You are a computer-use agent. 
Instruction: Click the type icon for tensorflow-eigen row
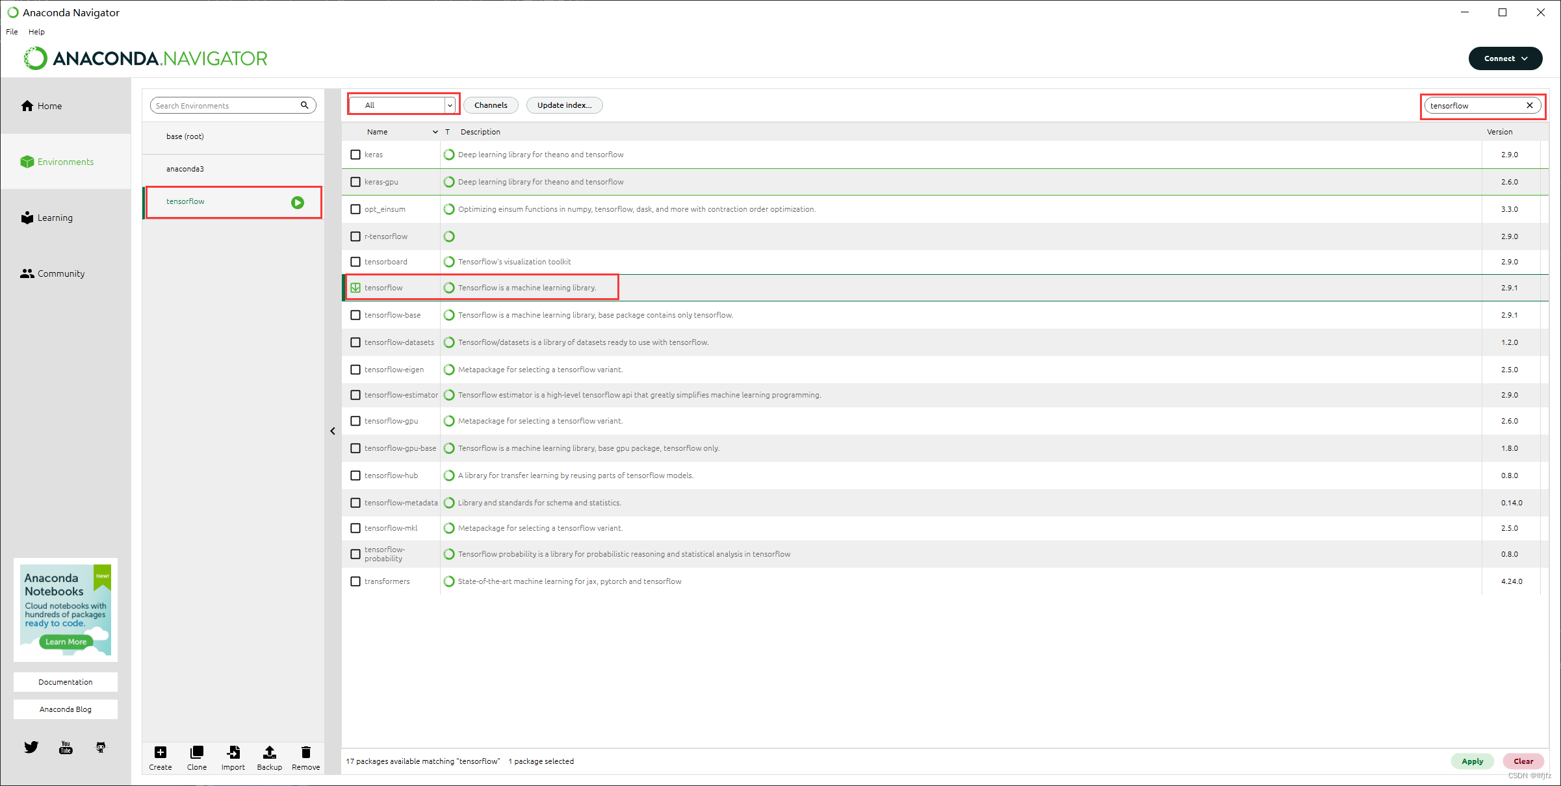coord(449,370)
